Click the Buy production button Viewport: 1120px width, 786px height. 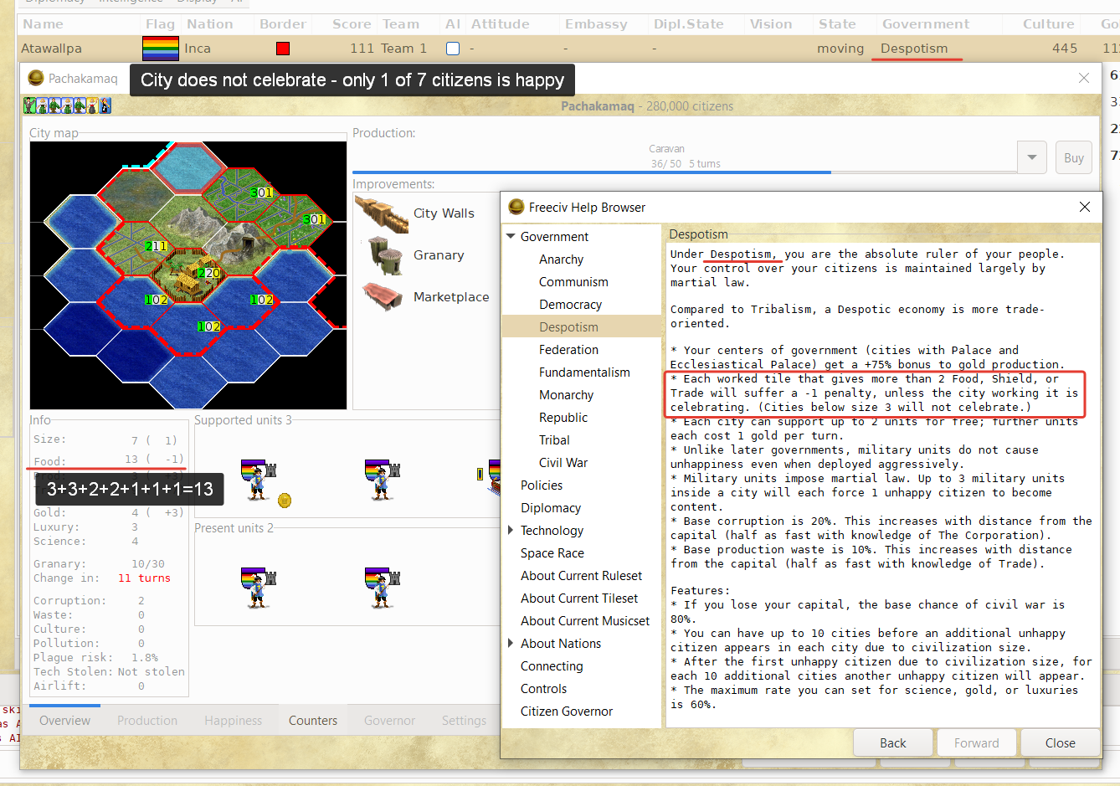pos(1074,157)
